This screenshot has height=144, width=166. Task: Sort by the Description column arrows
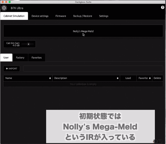[x=118, y=78]
